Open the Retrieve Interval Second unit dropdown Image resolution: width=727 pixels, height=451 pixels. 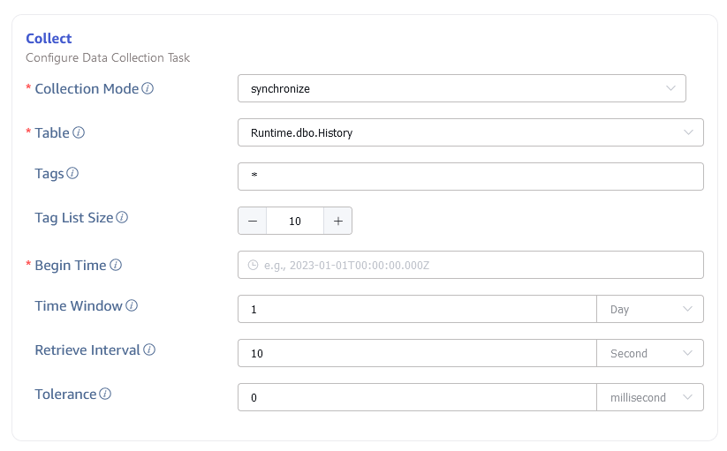650,353
